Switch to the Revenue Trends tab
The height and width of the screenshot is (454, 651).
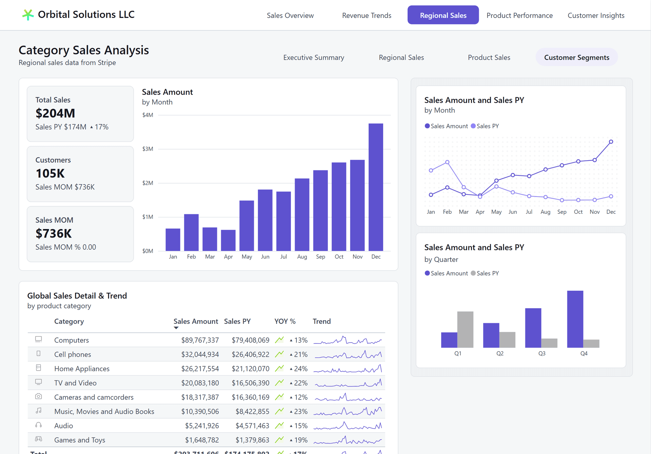point(367,15)
